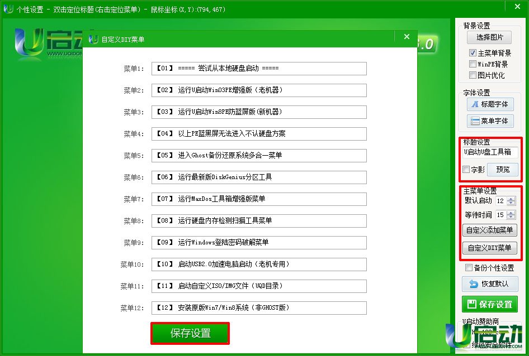Click the 默认启动 number field showing 12
529x356 pixels.
pos(502,201)
